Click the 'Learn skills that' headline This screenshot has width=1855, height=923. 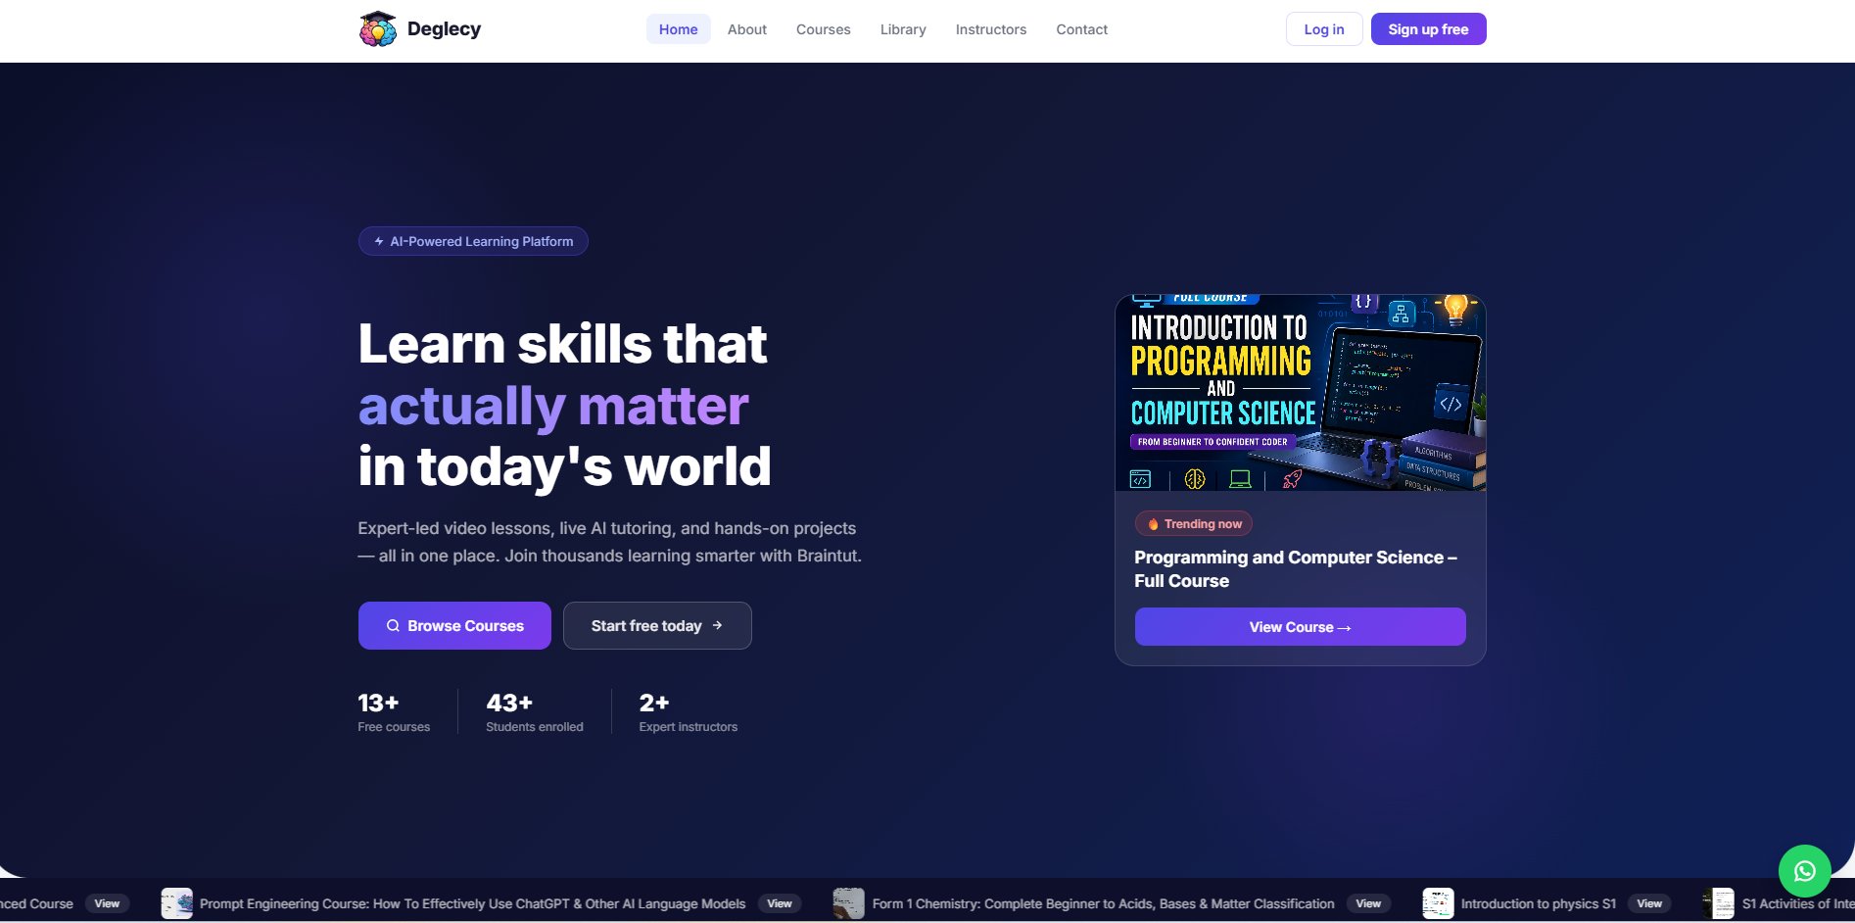(x=562, y=344)
